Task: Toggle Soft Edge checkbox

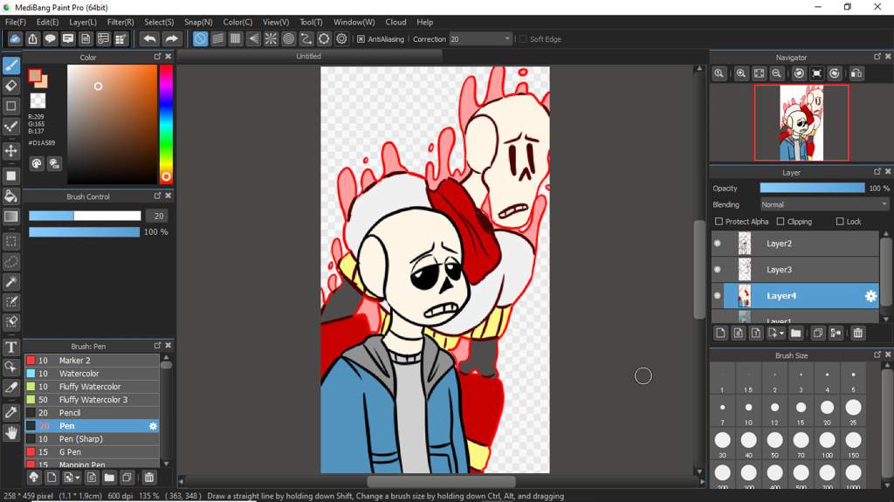Action: point(523,39)
